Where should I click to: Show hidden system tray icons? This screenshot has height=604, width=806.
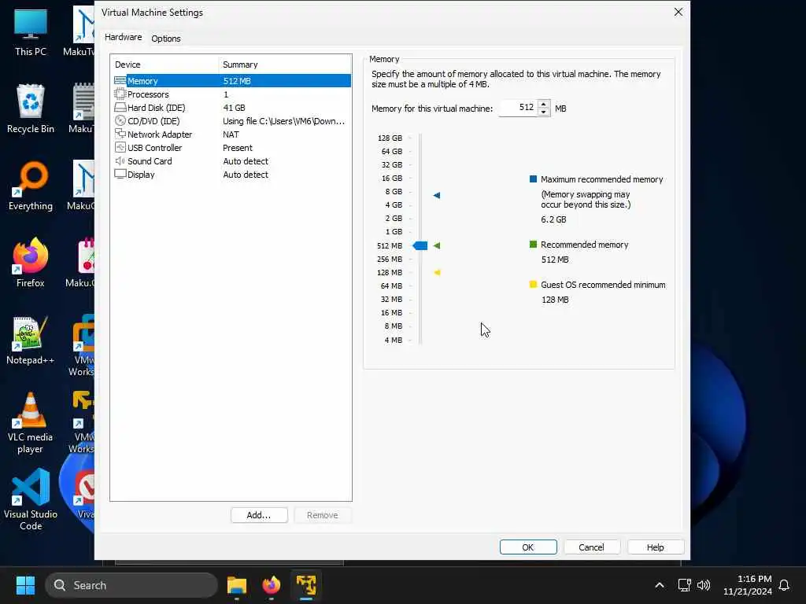pyautogui.click(x=660, y=585)
